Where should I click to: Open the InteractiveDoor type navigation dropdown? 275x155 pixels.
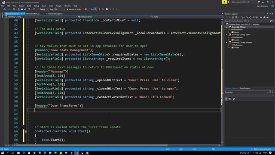[x=114, y=17]
